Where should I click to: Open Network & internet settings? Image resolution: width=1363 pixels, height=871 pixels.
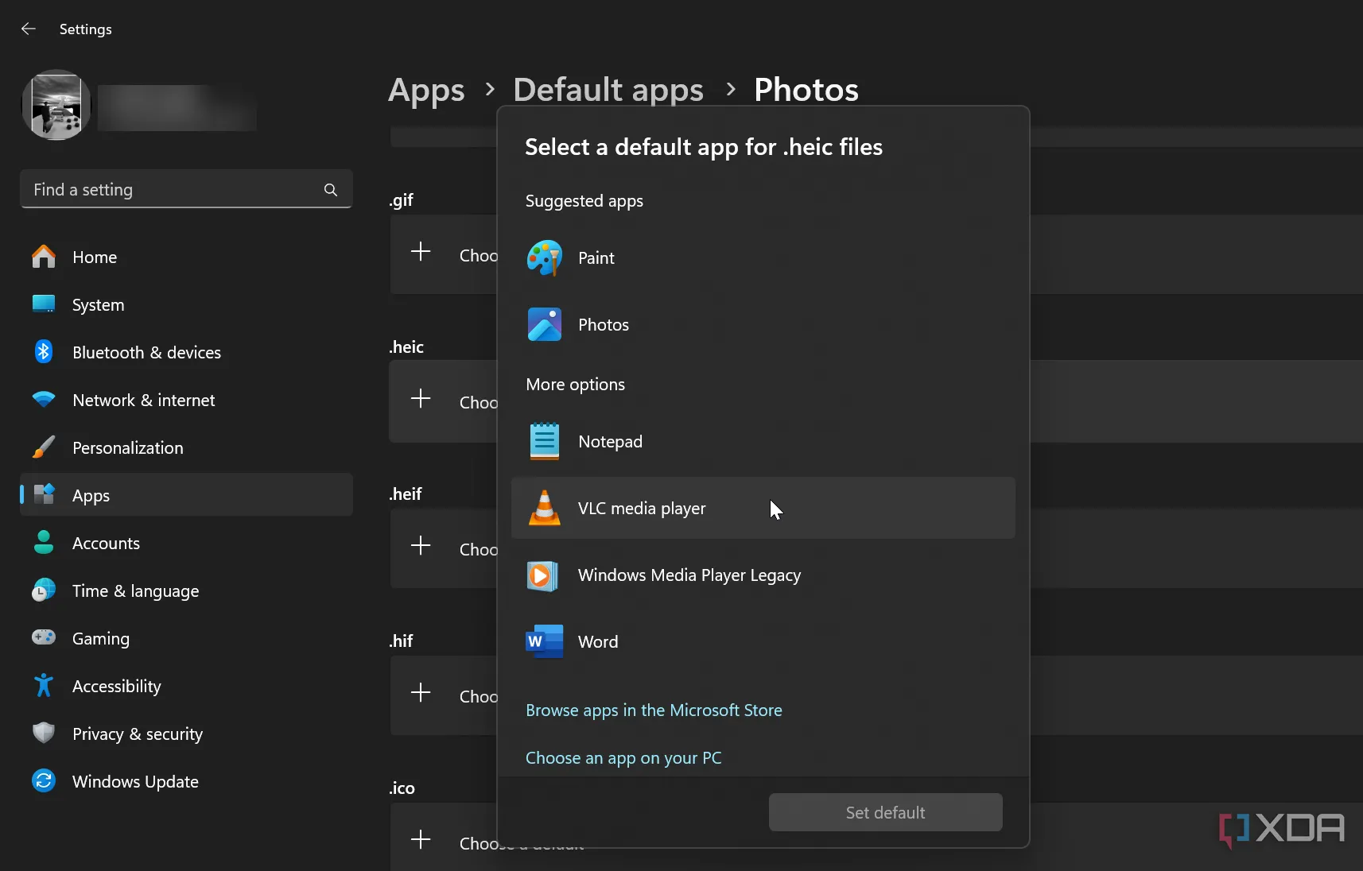[x=186, y=400]
